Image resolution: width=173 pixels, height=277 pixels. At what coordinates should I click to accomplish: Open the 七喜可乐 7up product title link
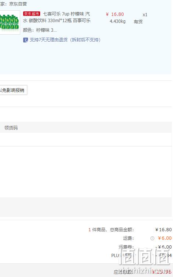coord(57,17)
